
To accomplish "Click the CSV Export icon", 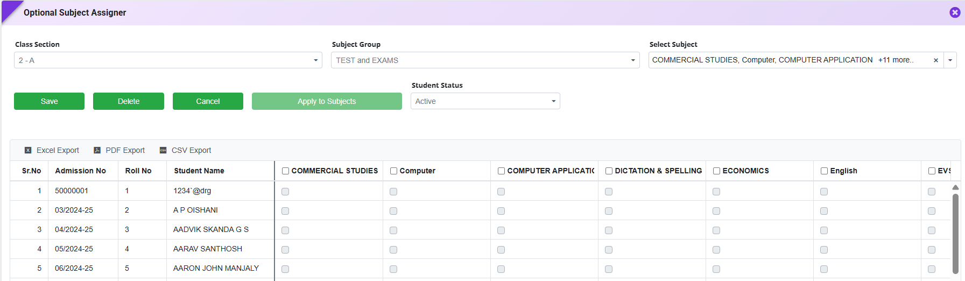I will point(163,150).
